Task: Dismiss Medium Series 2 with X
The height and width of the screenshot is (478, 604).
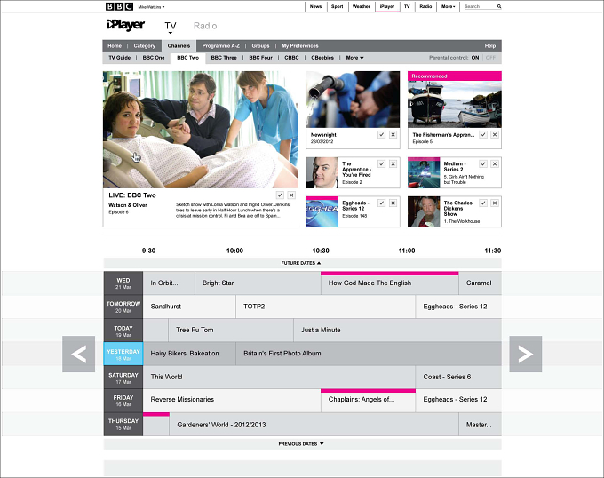Action: 495,164
